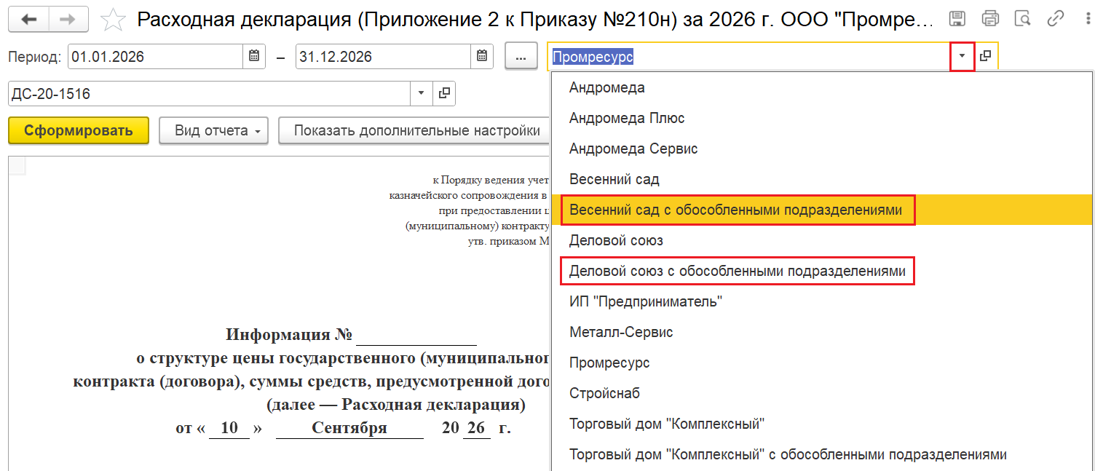
Task: Click the Информация № heading in report
Action: [289, 335]
